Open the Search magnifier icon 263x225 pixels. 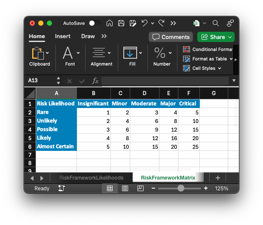(216, 23)
